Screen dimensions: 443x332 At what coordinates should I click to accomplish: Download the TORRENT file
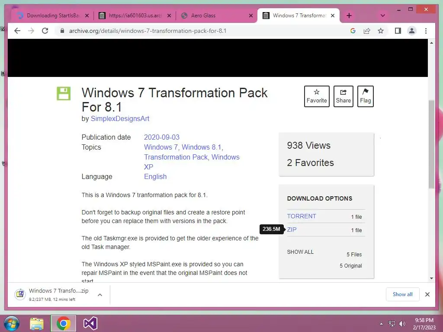tap(302, 216)
